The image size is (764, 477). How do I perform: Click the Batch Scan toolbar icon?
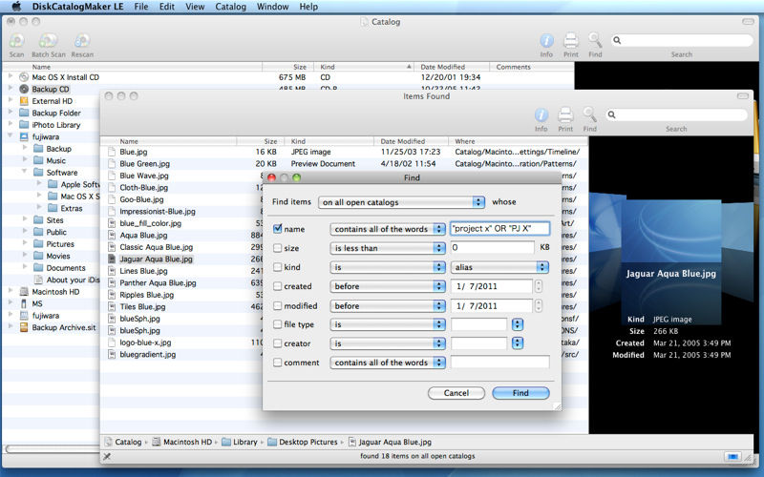pyautogui.click(x=49, y=41)
